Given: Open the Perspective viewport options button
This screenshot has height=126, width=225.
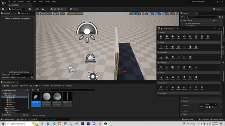Looking at the screenshot, I should point(46,14).
